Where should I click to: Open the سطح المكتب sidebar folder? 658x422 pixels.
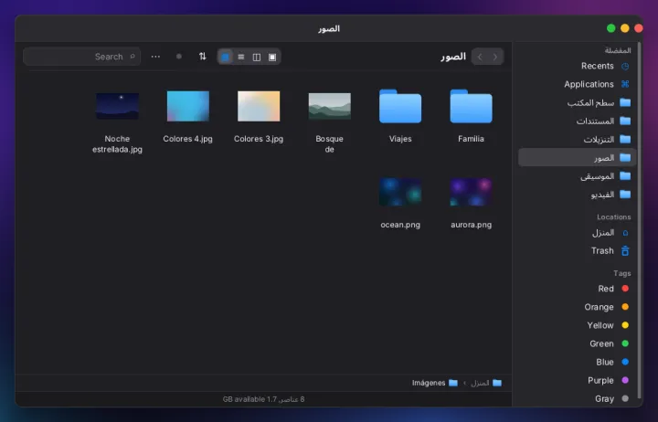click(578, 103)
